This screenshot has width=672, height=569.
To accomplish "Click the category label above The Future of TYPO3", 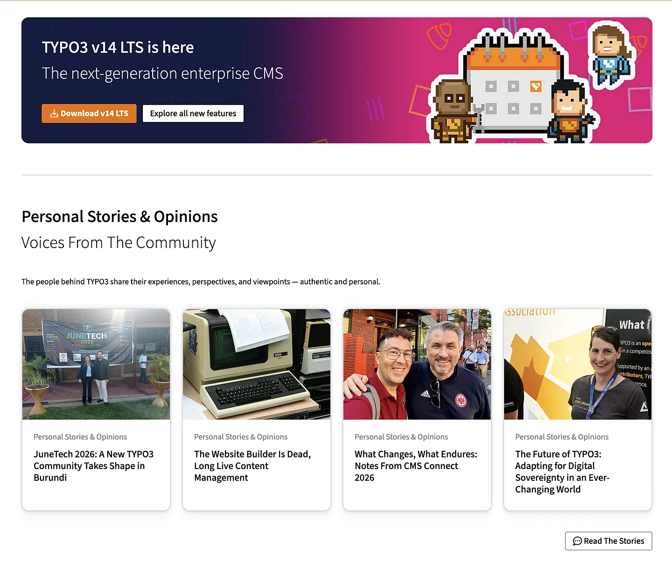I will tap(562, 437).
